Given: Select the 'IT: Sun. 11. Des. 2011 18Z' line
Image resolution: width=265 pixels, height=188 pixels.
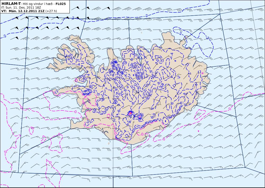Looking at the screenshot, I should 21,8.
